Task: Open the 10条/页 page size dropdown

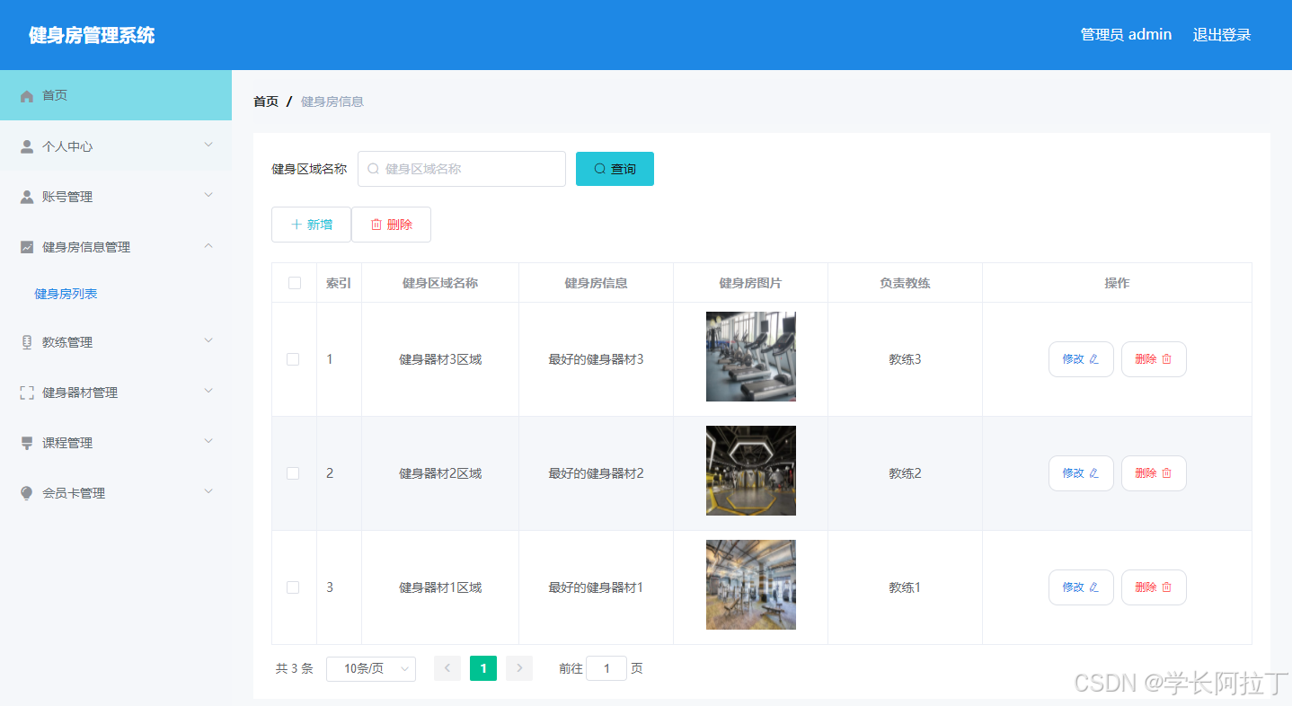Action: click(371, 668)
